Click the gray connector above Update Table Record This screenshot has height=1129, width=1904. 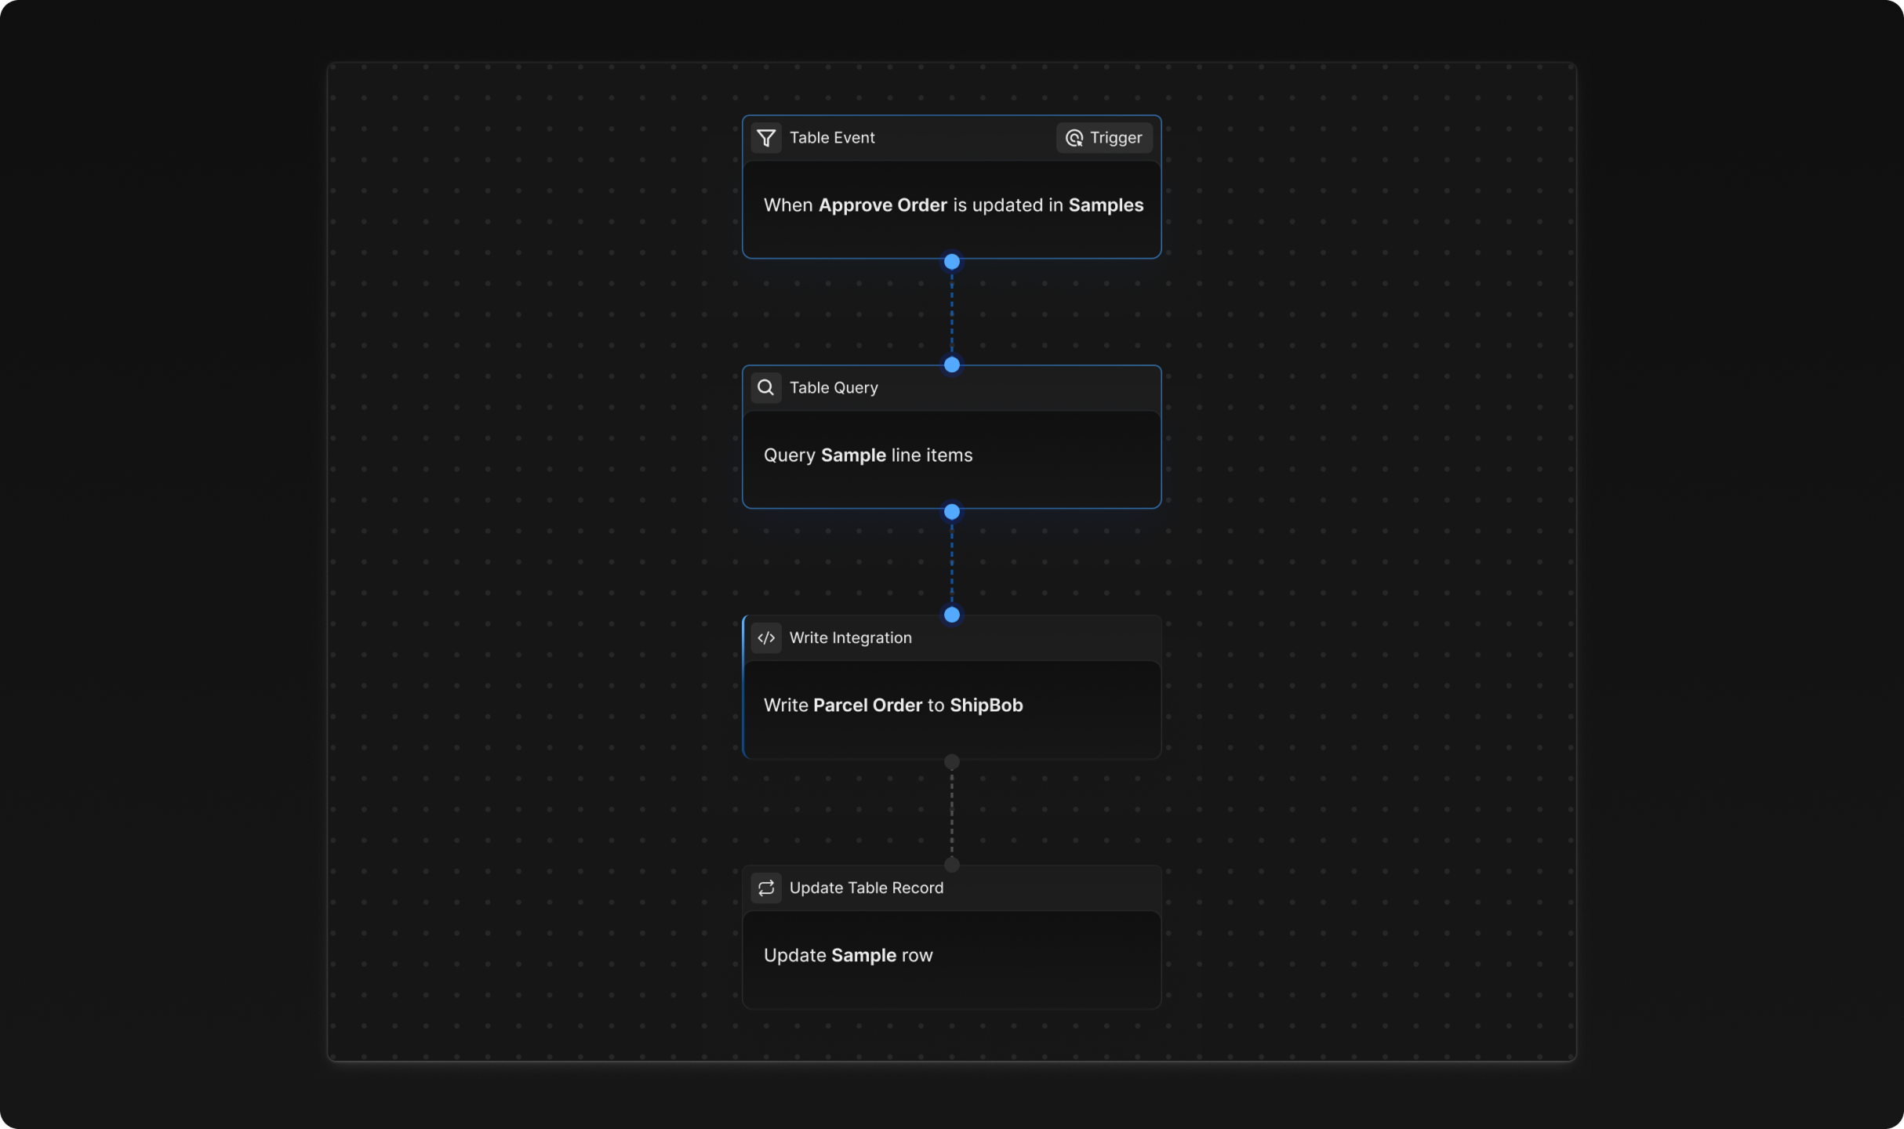click(951, 865)
